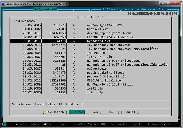Viewport: 183px width, 128px height.
Task: Click the C:\Download folder header in results
Action: [x=24, y=21]
